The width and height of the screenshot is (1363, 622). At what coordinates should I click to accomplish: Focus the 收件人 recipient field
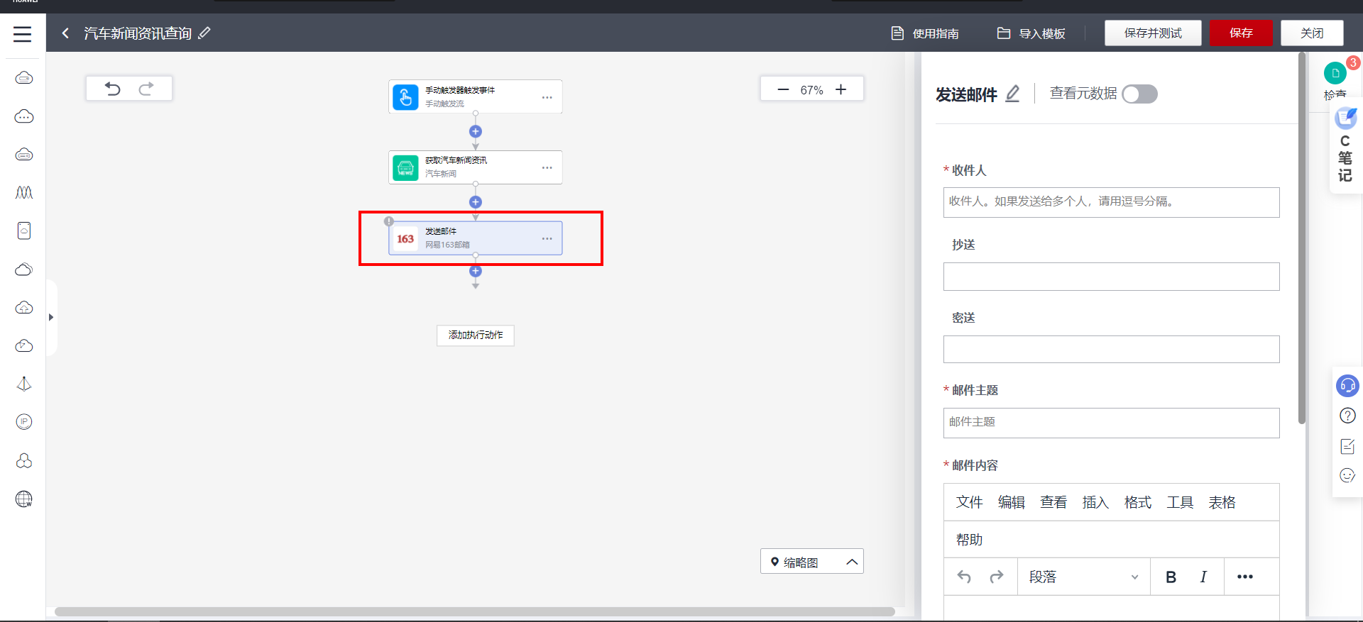point(1112,202)
